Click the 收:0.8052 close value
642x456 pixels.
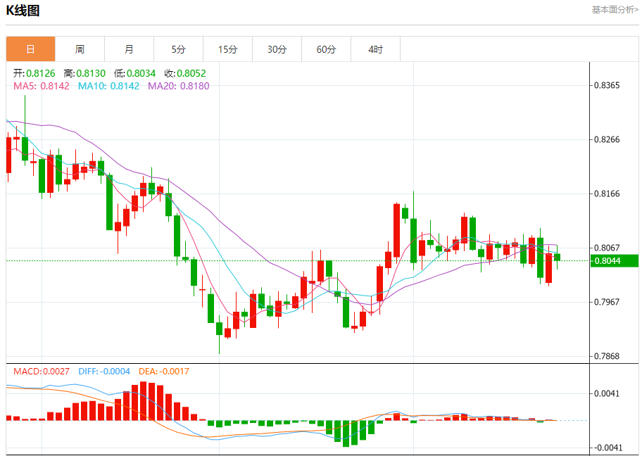[185, 73]
